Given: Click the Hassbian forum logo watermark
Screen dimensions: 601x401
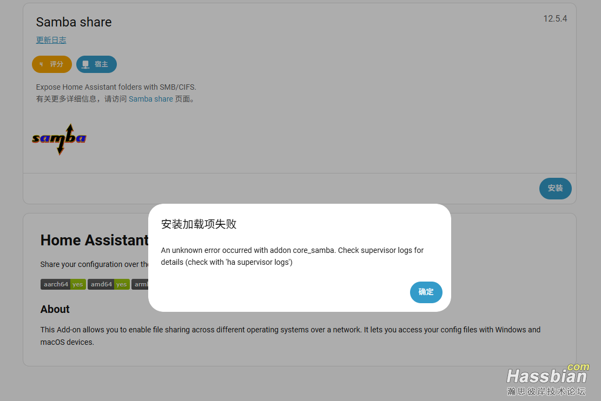Looking at the screenshot, I should [x=546, y=377].
